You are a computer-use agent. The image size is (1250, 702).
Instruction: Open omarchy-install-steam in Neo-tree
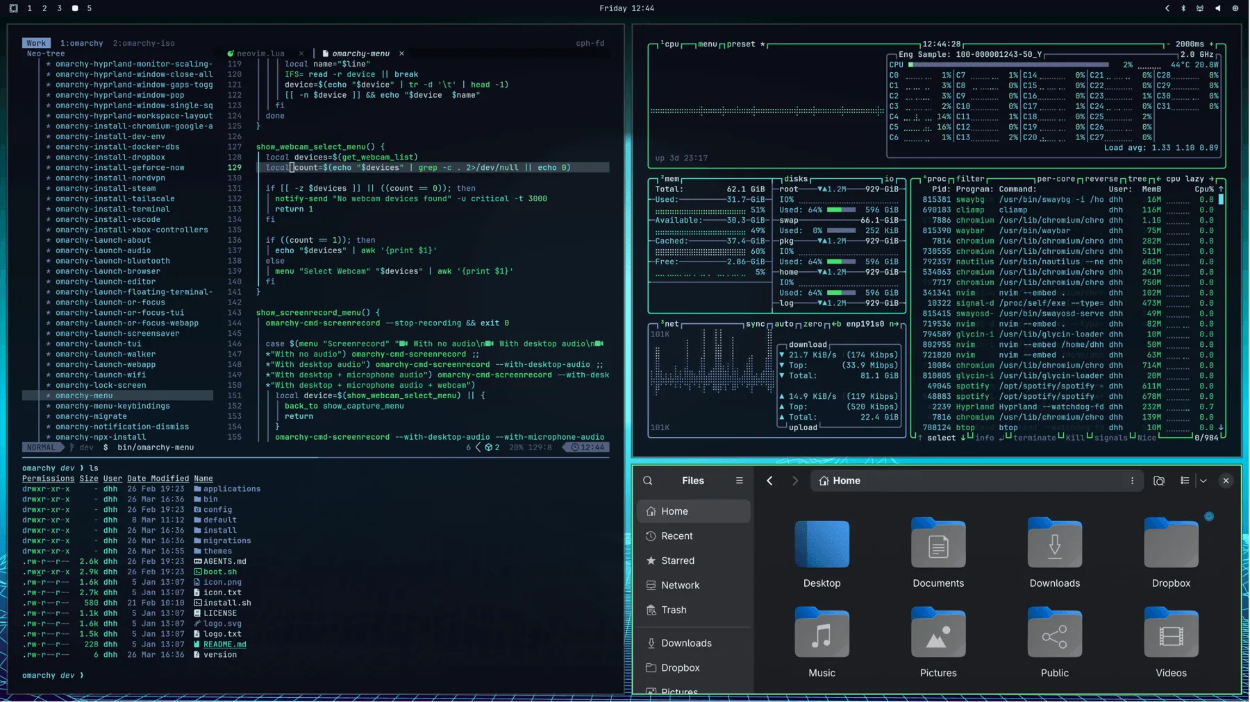[106, 188]
